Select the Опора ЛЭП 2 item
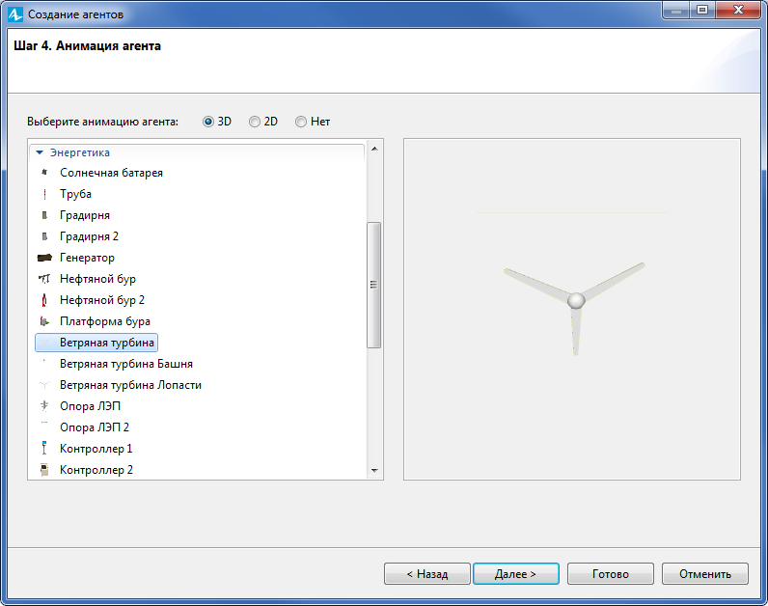Viewport: 768px width, 606px height. tap(95, 427)
